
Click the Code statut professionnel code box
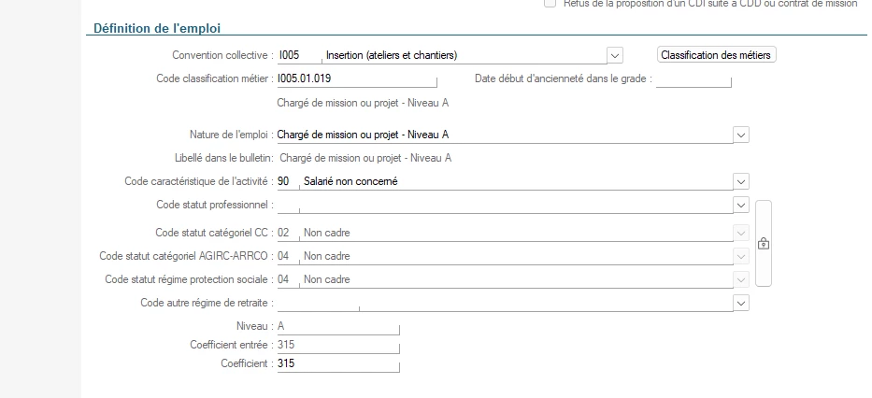click(x=288, y=205)
